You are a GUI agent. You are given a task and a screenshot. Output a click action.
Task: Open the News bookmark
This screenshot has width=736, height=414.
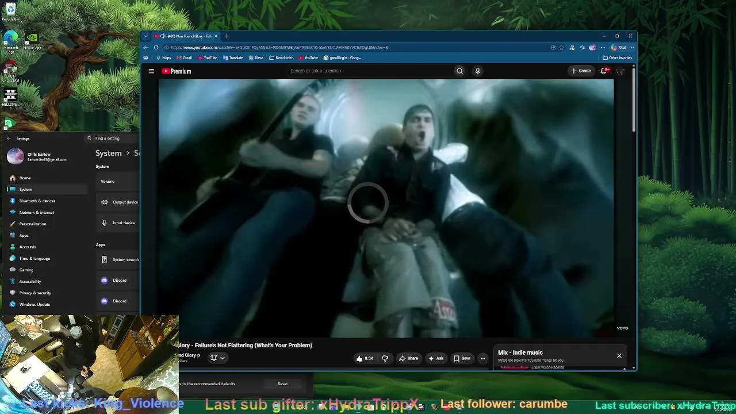coord(256,58)
